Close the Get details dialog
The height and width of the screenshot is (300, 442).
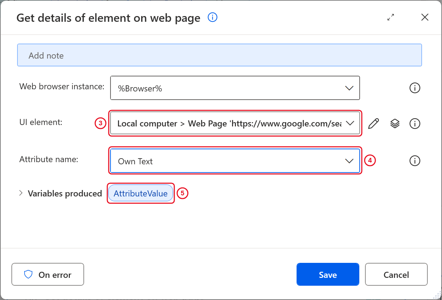click(x=425, y=17)
